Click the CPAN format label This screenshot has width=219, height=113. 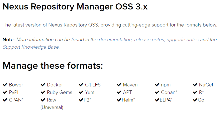(x=16, y=100)
